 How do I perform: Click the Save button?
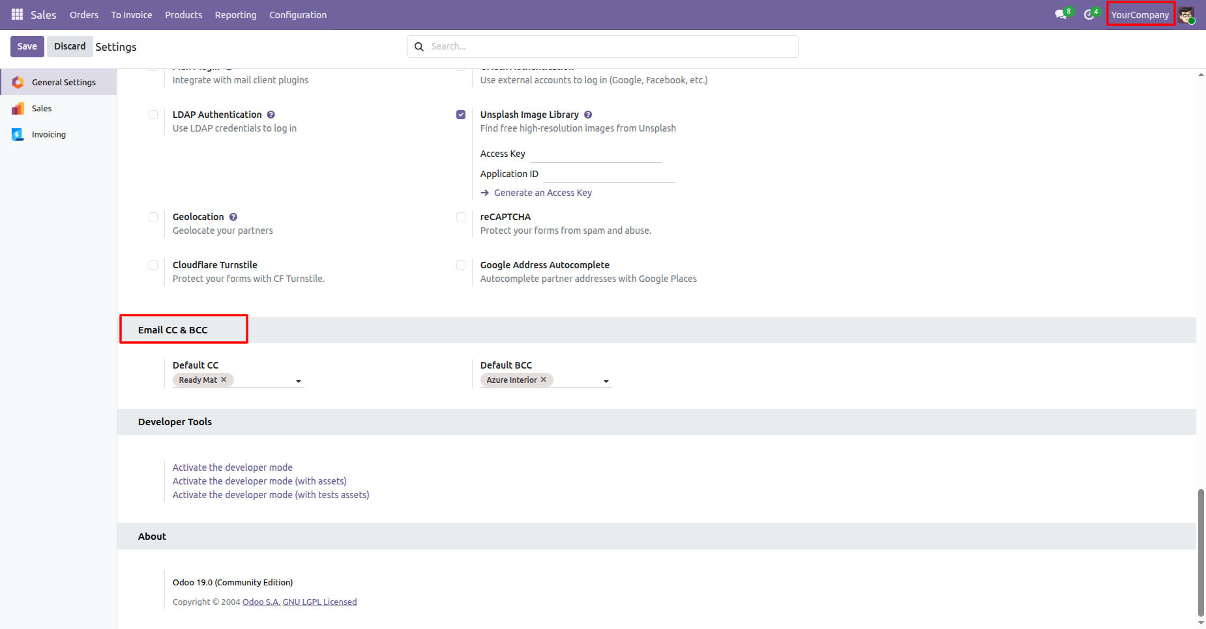[x=27, y=46]
